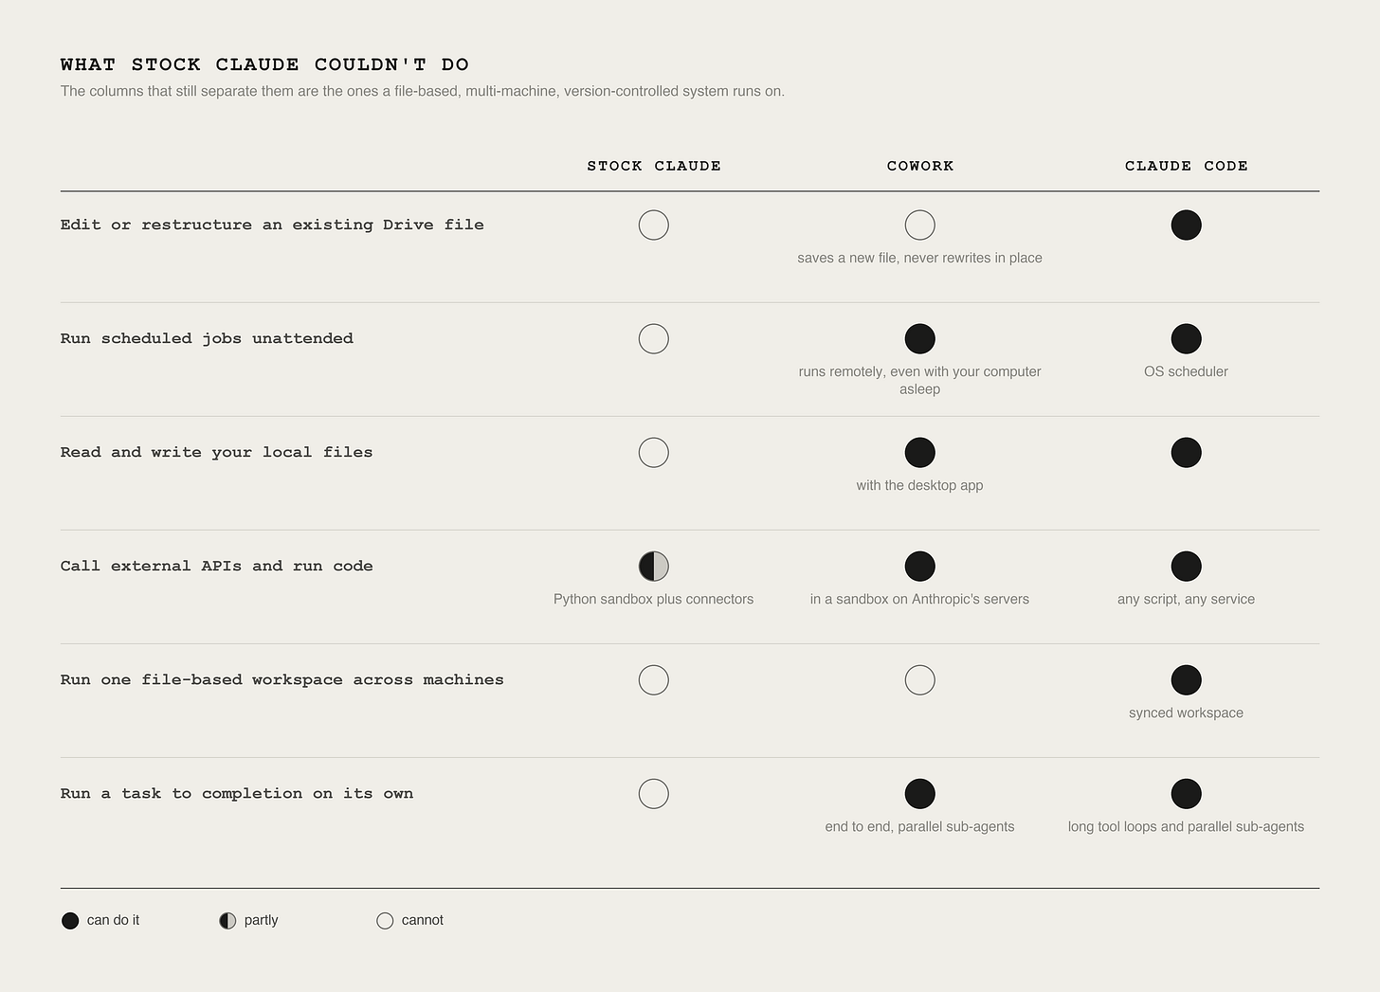Image resolution: width=1380 pixels, height=992 pixels.
Task: Click Claude Code's filled circle for synced workspace
Action: (x=1186, y=680)
